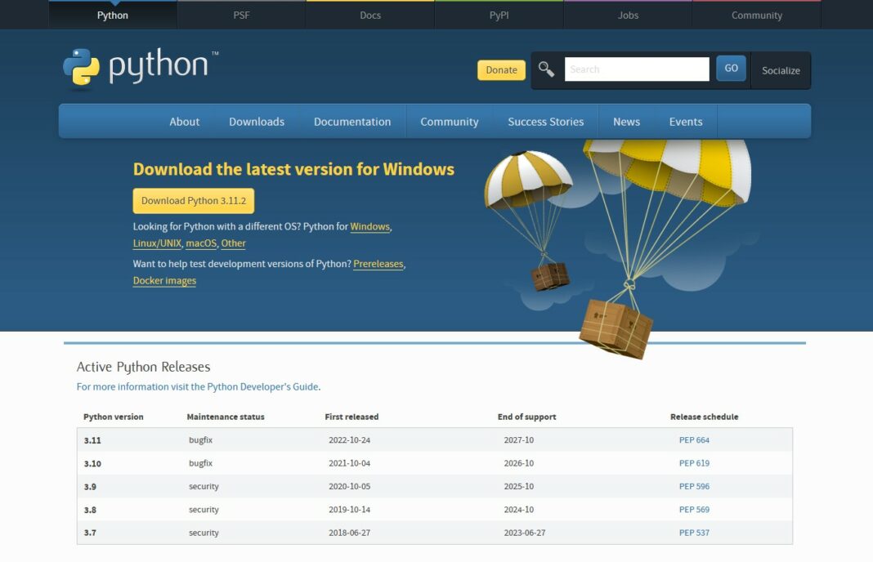Open the Documentation menu

click(x=352, y=121)
